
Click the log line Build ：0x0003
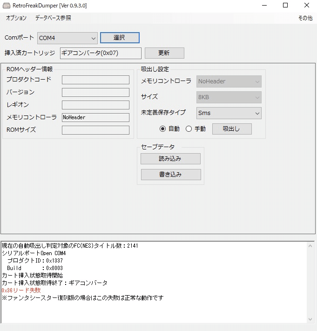pyautogui.click(x=35, y=268)
